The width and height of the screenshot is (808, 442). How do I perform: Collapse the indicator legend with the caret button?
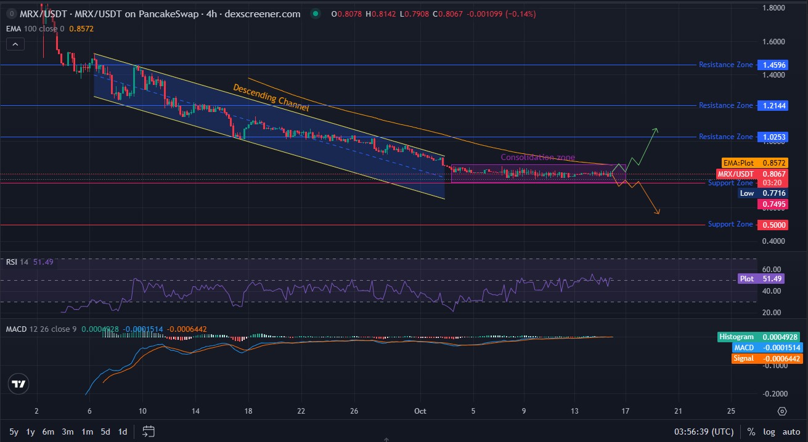[15, 44]
